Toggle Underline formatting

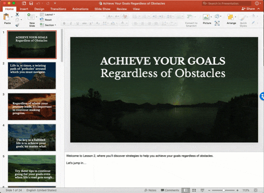[x=77, y=23]
